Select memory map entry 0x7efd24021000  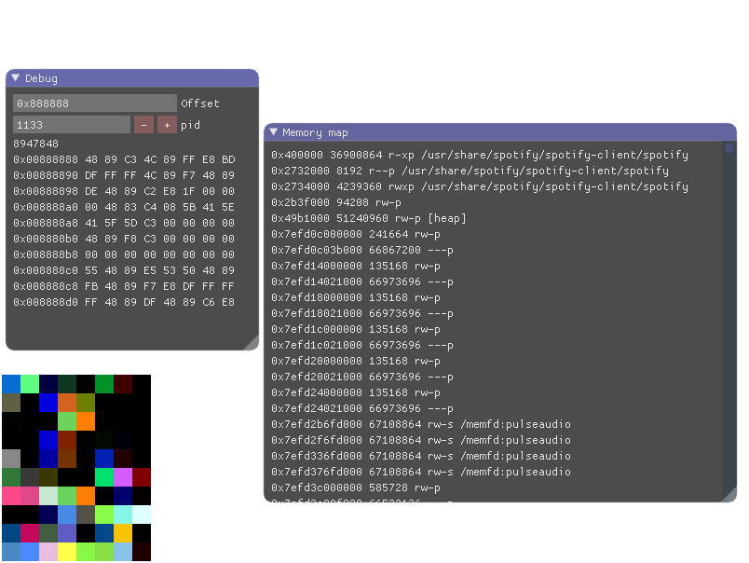362,408
